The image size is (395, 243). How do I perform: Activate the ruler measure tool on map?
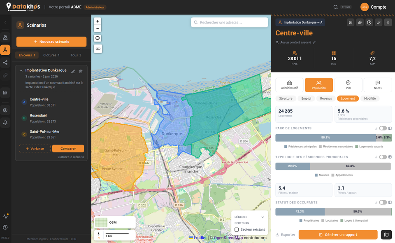pos(98,49)
